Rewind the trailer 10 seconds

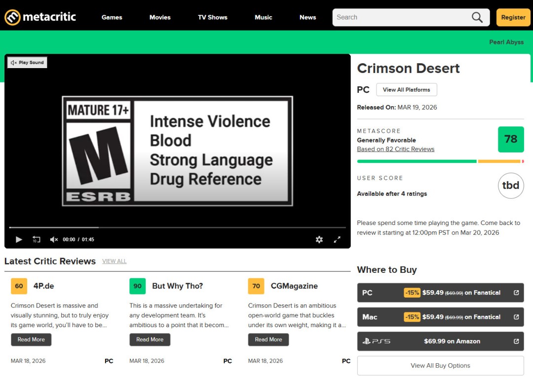[x=37, y=239]
